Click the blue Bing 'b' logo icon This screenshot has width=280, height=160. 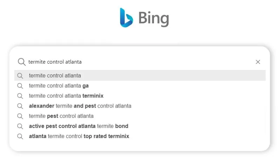[126, 17]
